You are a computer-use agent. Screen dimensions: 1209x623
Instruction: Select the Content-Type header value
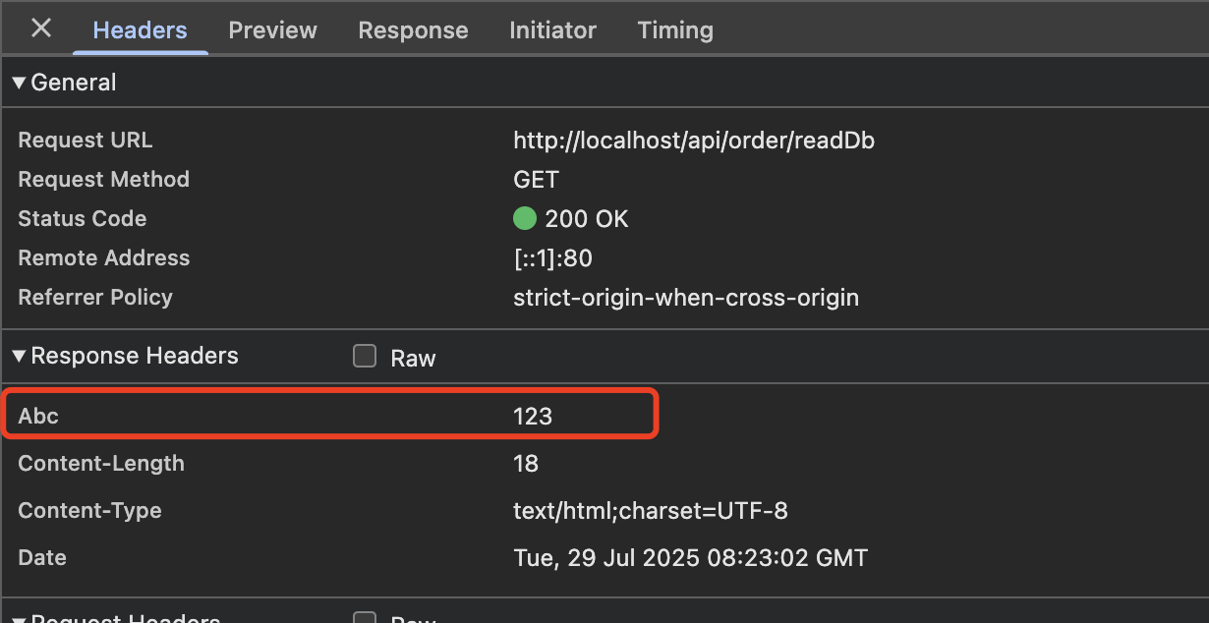point(650,511)
